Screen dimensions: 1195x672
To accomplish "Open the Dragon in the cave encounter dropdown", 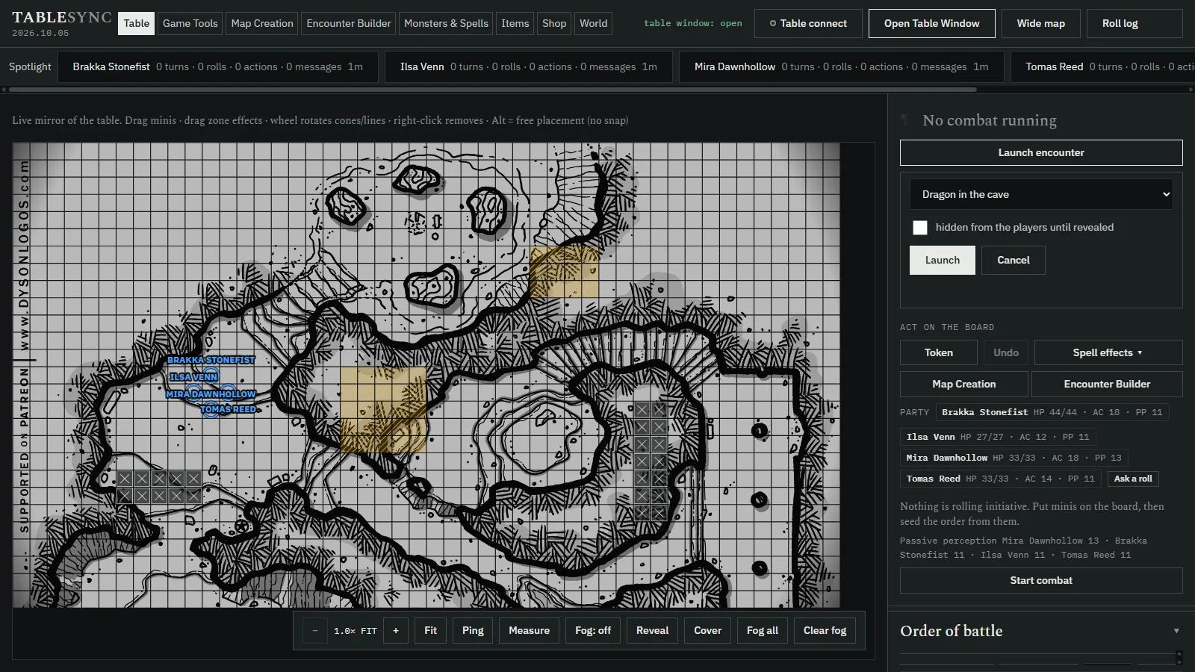I will (x=1041, y=194).
